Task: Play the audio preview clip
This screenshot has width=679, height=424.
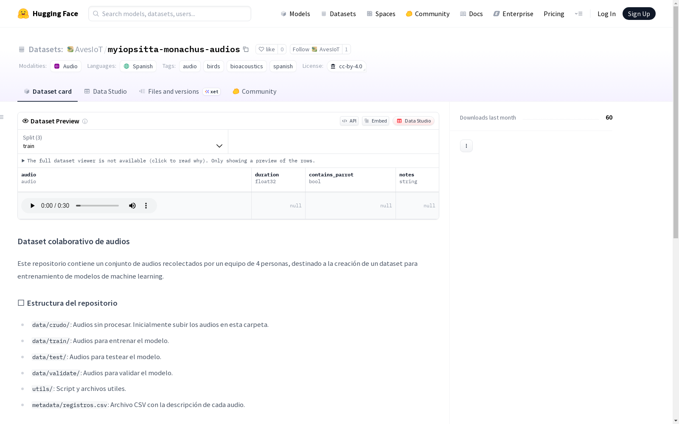Action: point(32,206)
